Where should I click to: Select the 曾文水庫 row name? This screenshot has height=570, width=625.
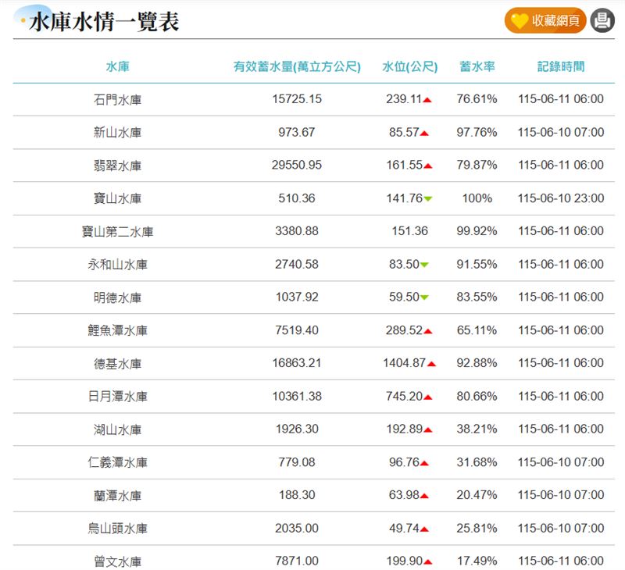point(118,561)
